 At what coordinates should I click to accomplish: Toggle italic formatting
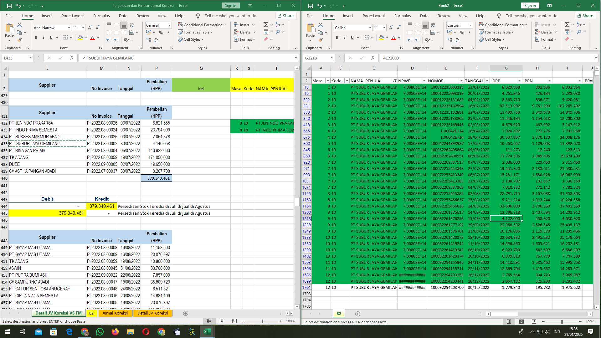click(x=44, y=38)
